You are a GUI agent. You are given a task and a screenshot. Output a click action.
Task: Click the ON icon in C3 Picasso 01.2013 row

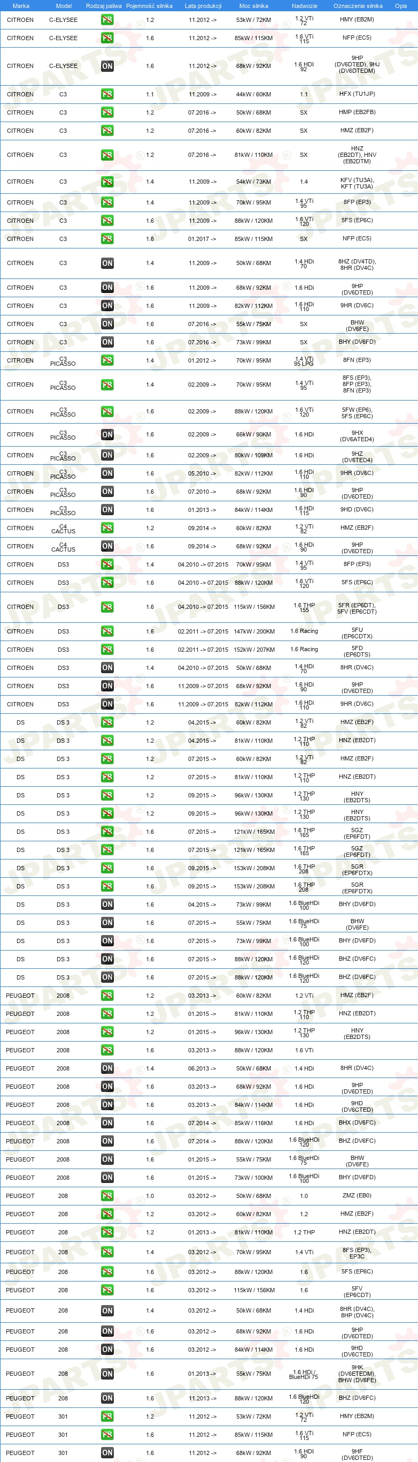[107, 510]
